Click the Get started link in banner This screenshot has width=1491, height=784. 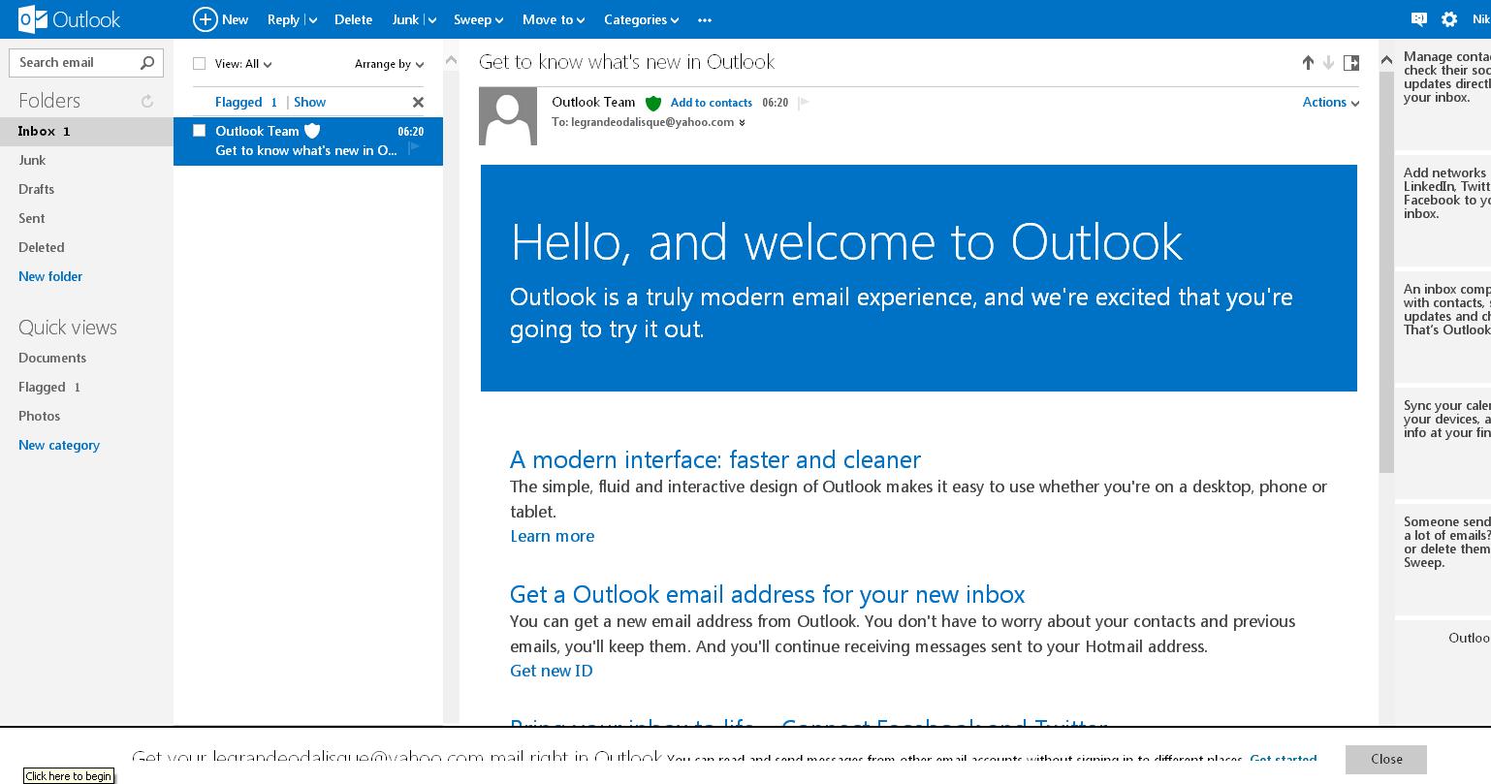[1284, 760]
